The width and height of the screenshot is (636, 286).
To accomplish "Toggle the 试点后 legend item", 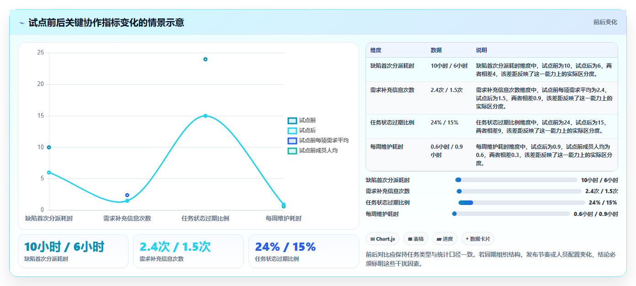I will coord(302,130).
